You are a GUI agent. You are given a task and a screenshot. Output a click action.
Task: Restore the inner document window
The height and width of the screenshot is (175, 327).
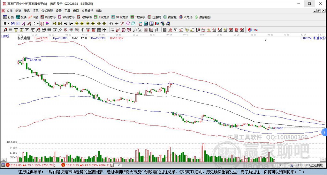(319, 11)
